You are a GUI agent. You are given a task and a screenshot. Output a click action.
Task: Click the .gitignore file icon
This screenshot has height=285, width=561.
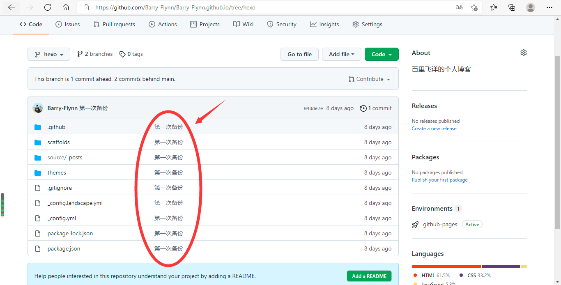38,188
